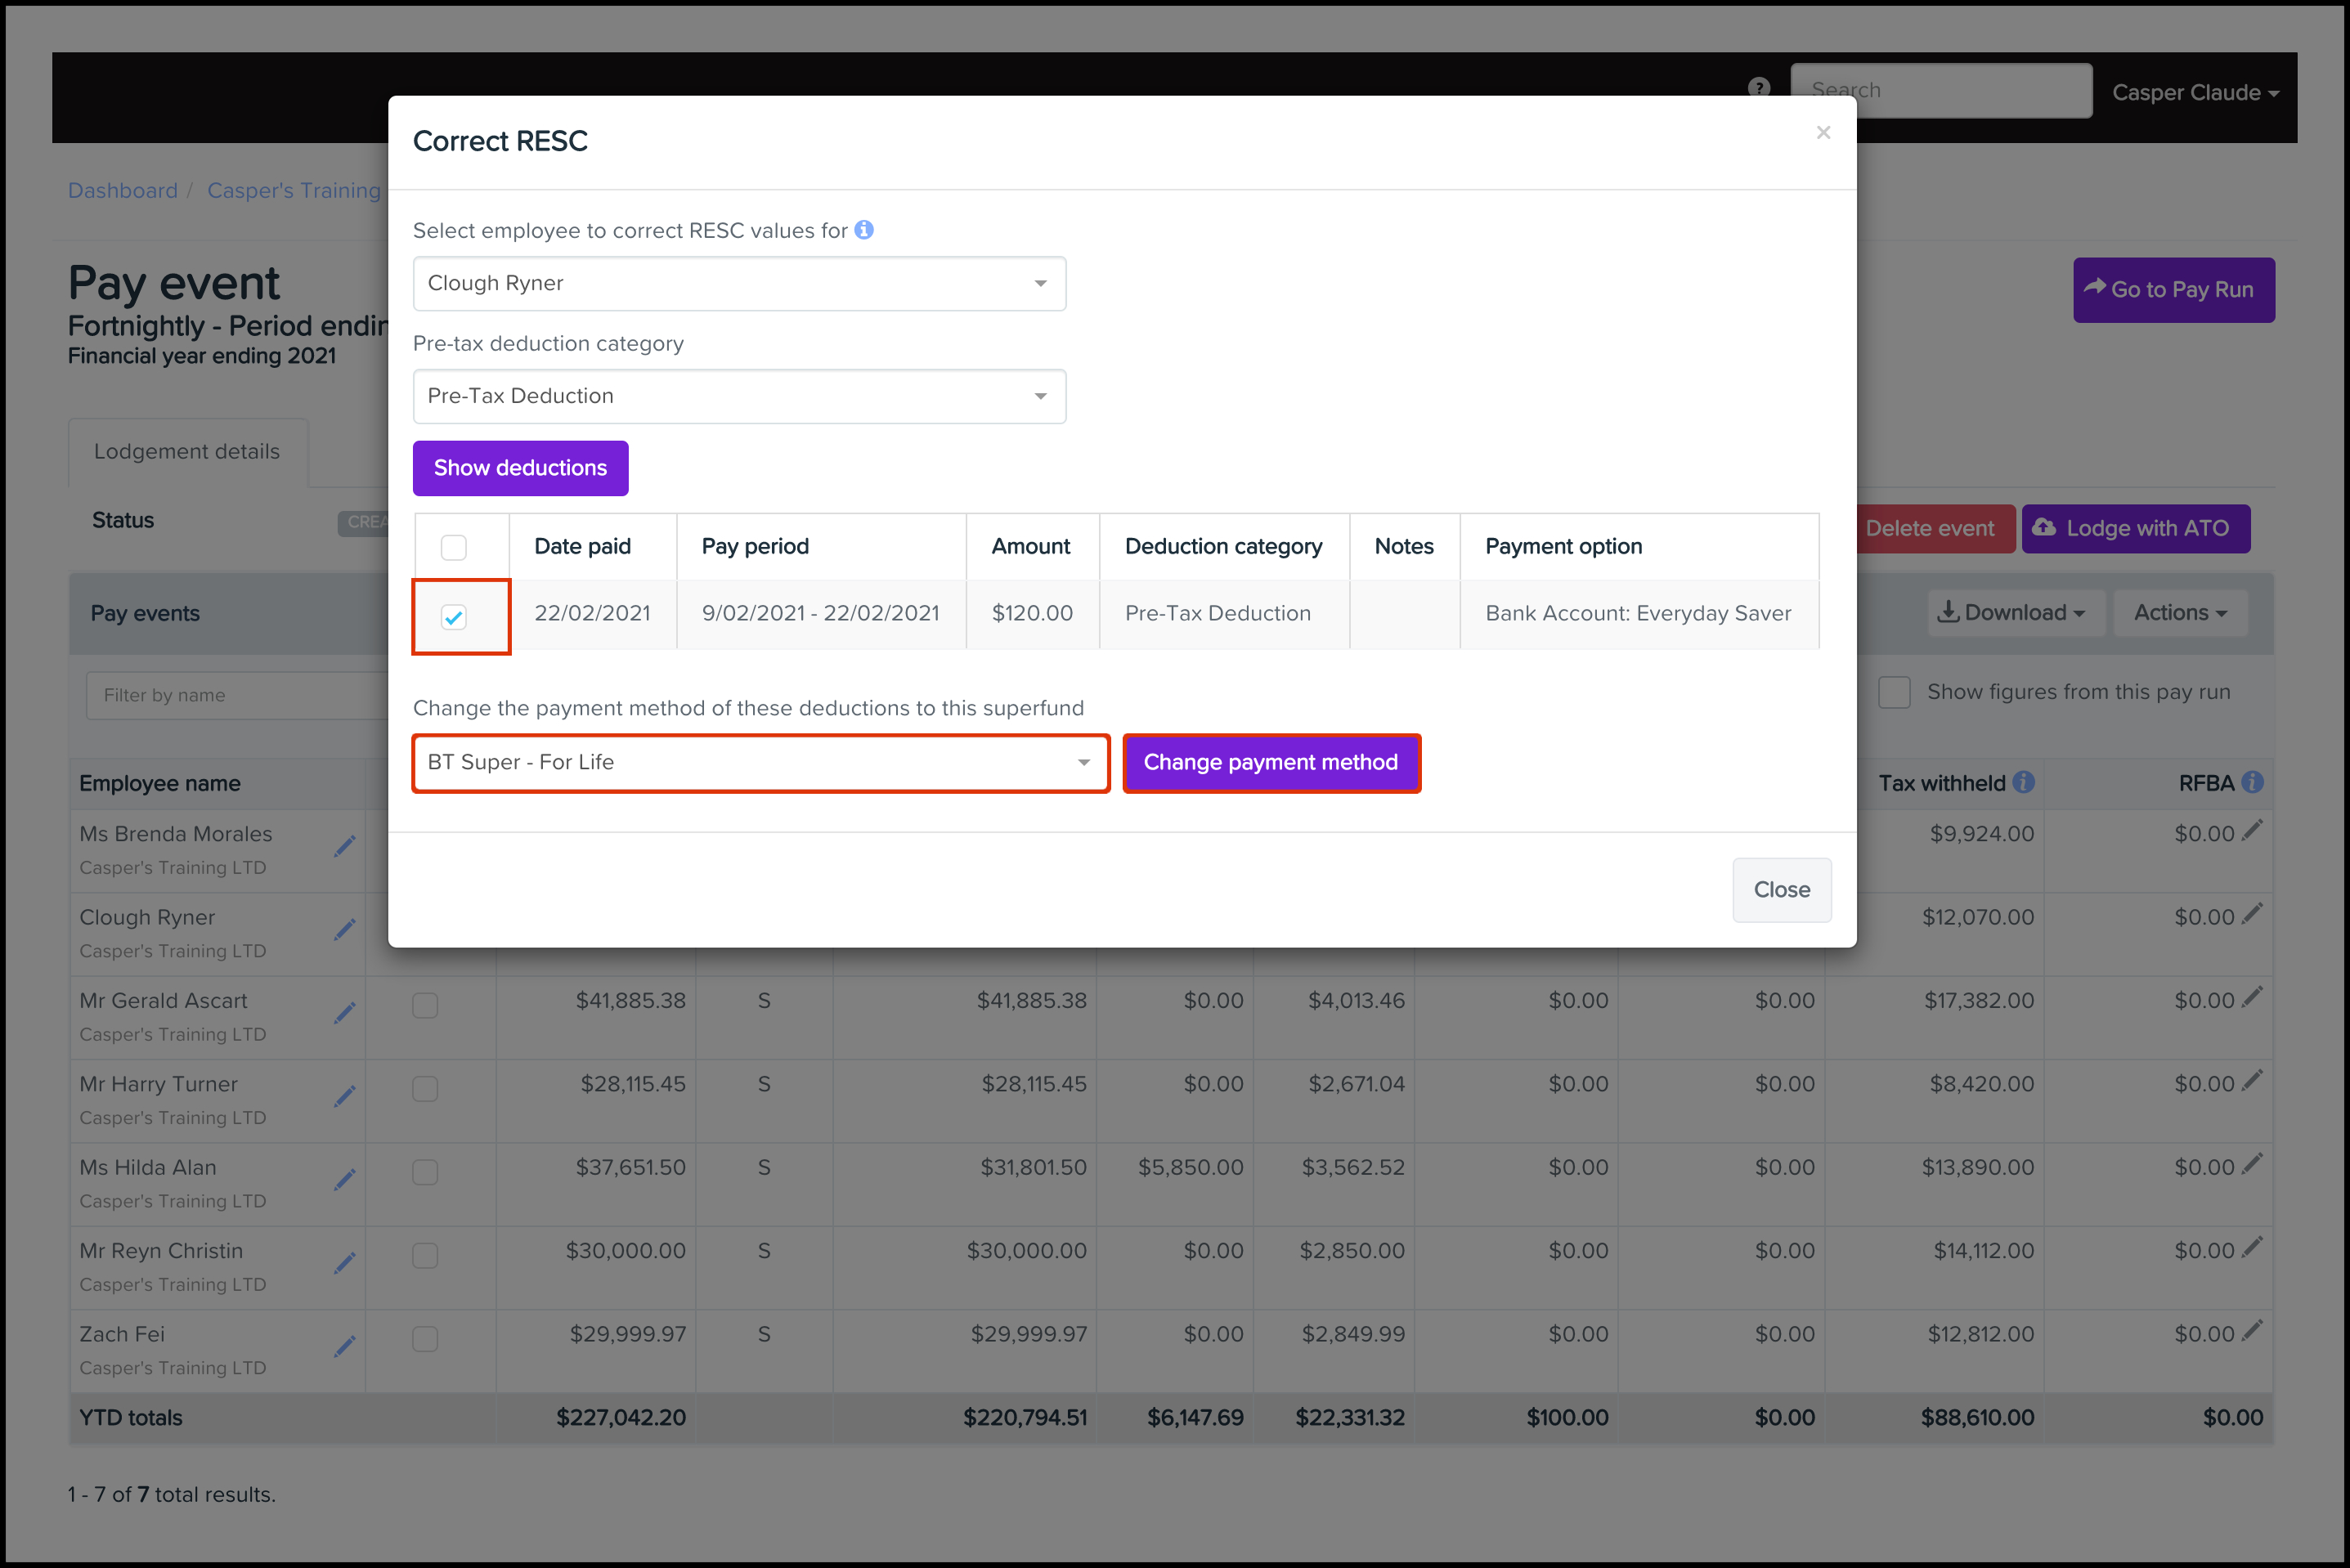Edit RFBA pencil in Ms Hilda Alan row
The image size is (2350, 1568).
tap(2252, 1164)
